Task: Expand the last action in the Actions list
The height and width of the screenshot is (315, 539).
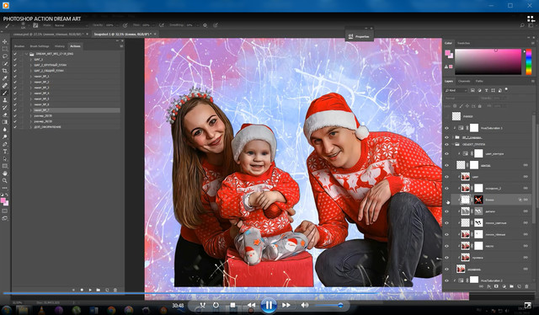Action: [30, 127]
